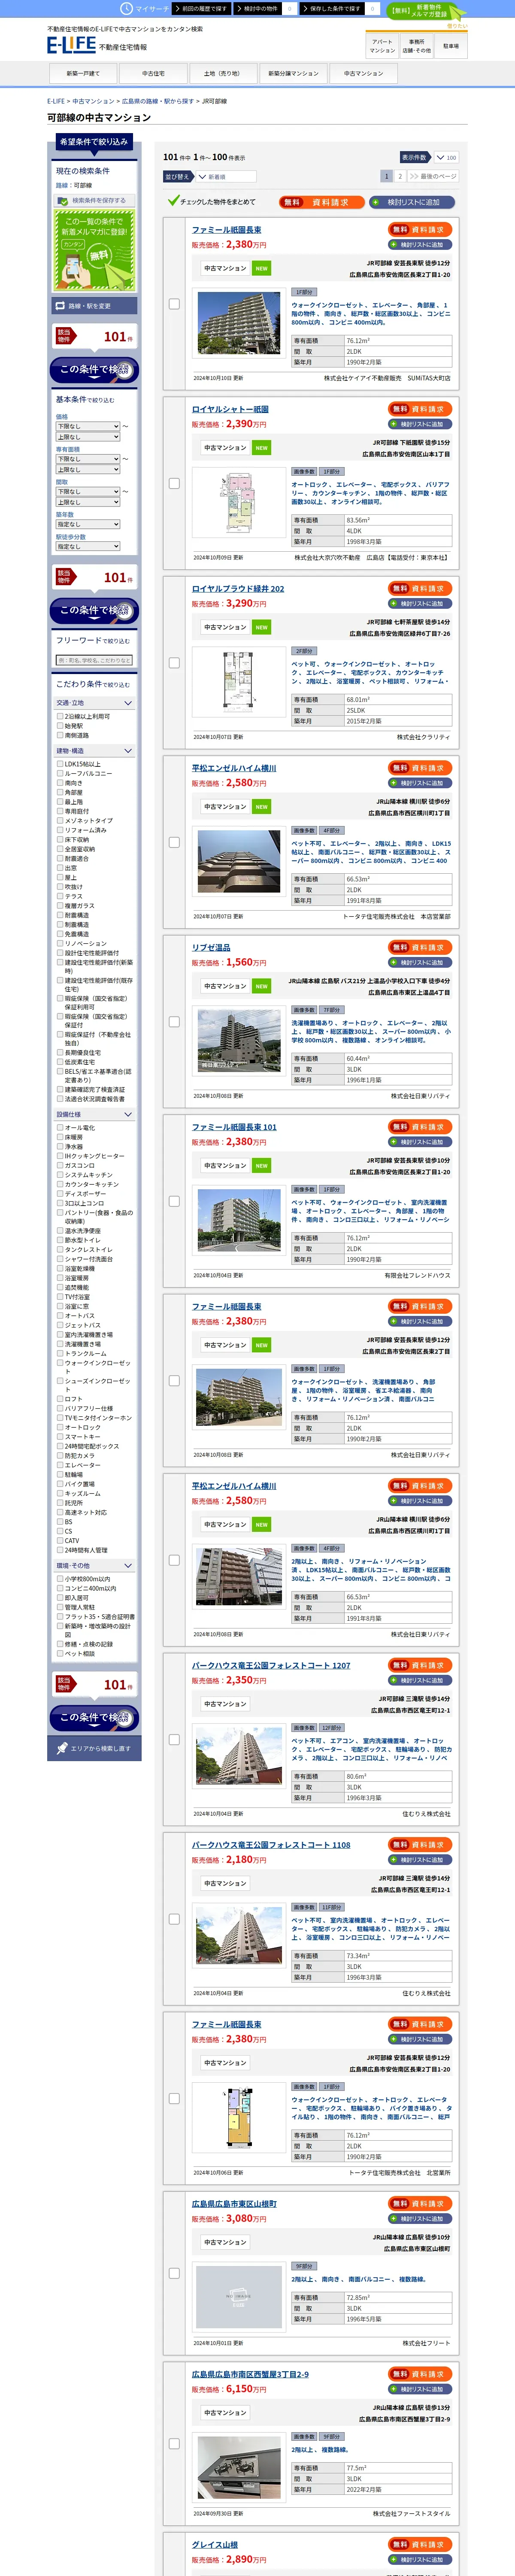Open the パークハウス竜王公園フォレストコート 1108 title
This screenshot has width=515, height=2576.
point(271,1845)
